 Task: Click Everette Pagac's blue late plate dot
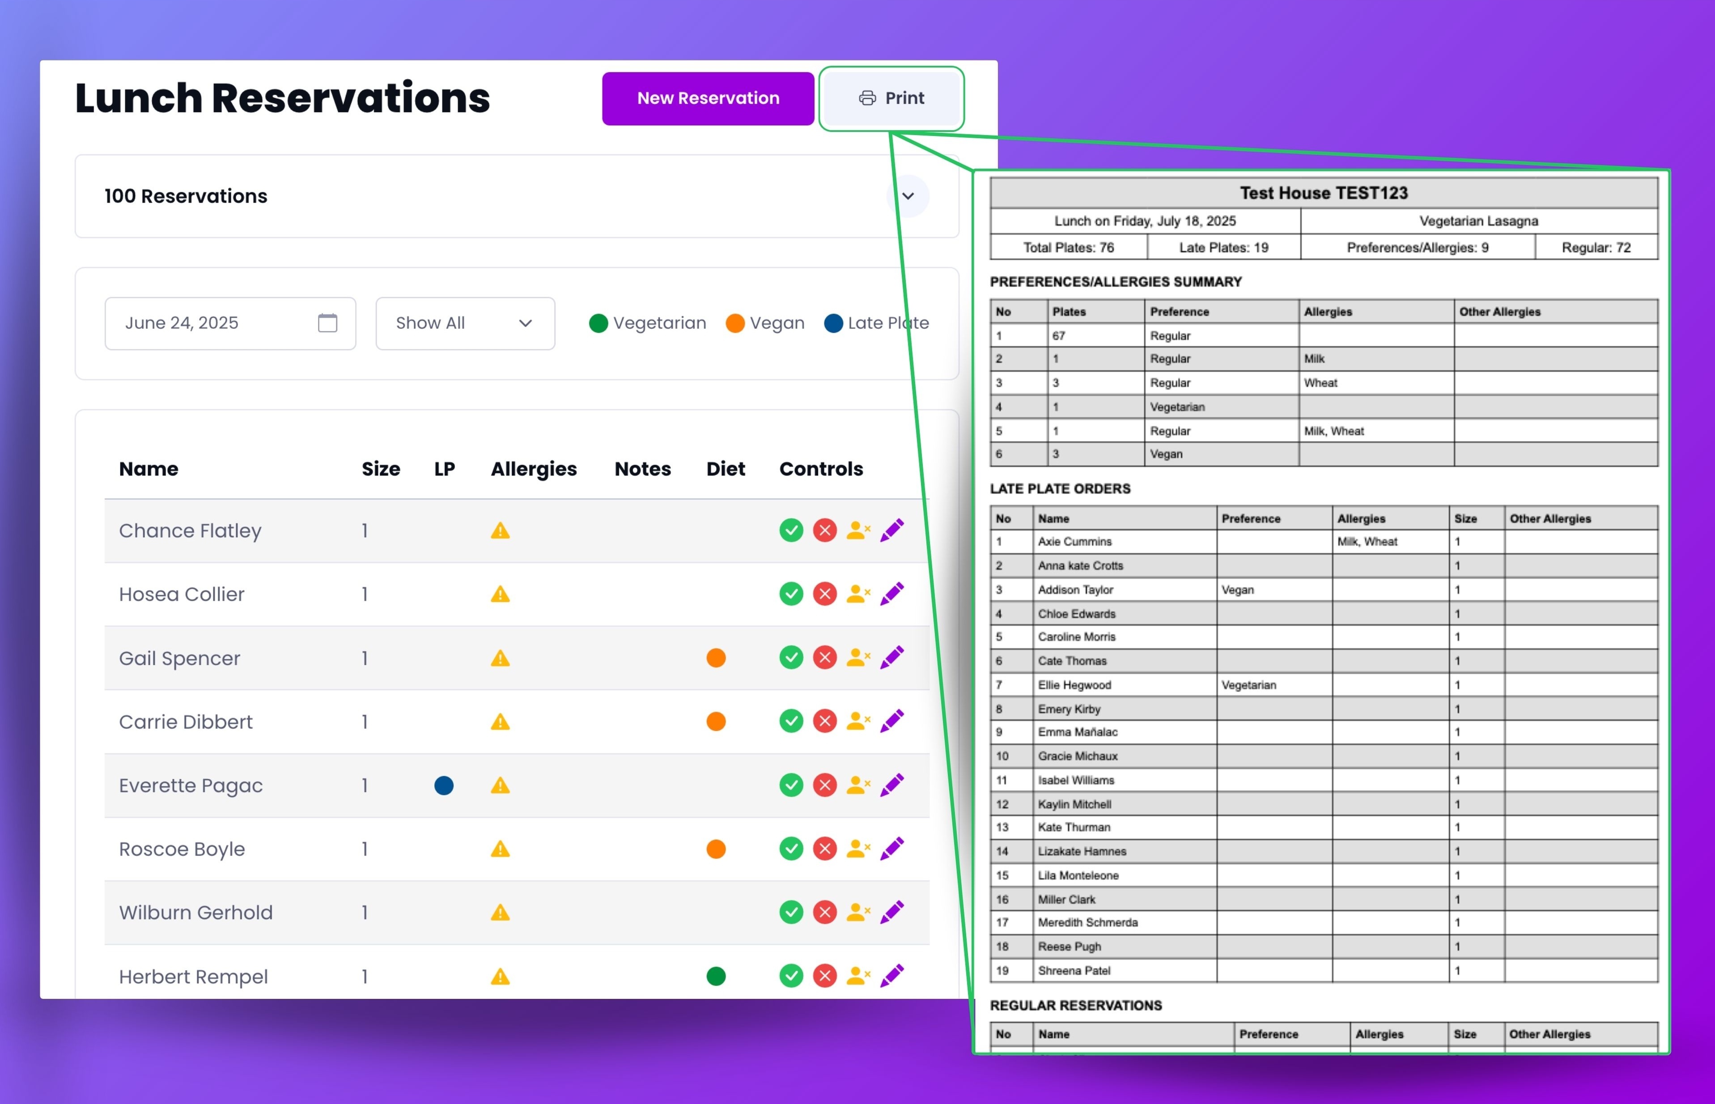tap(444, 786)
